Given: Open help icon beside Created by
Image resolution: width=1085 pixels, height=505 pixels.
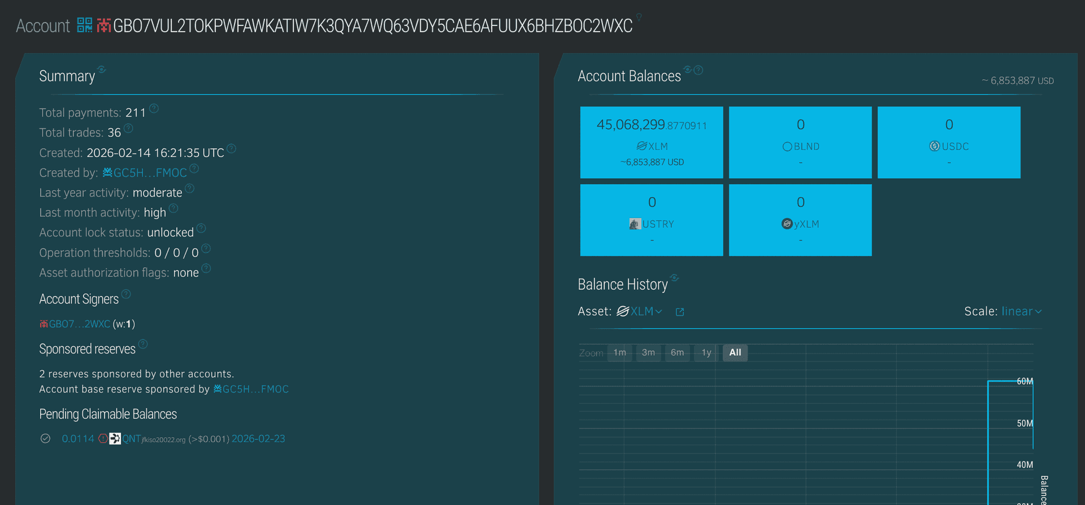Looking at the screenshot, I should click(x=194, y=168).
